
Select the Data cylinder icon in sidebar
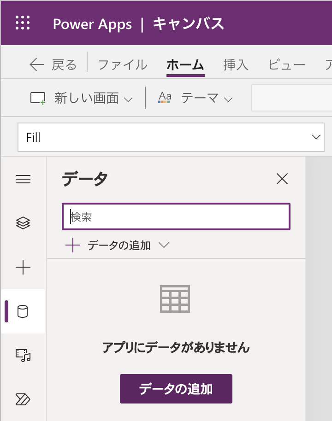click(x=23, y=311)
